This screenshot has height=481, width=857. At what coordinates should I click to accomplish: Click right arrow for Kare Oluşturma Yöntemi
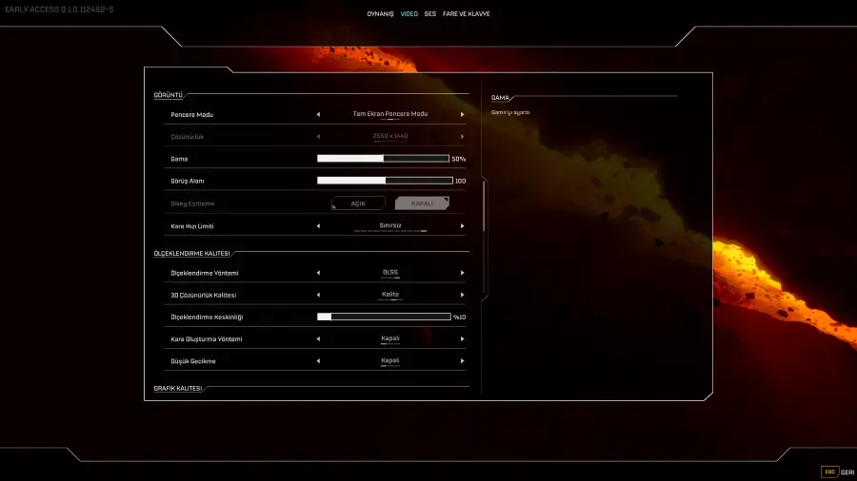(463, 339)
